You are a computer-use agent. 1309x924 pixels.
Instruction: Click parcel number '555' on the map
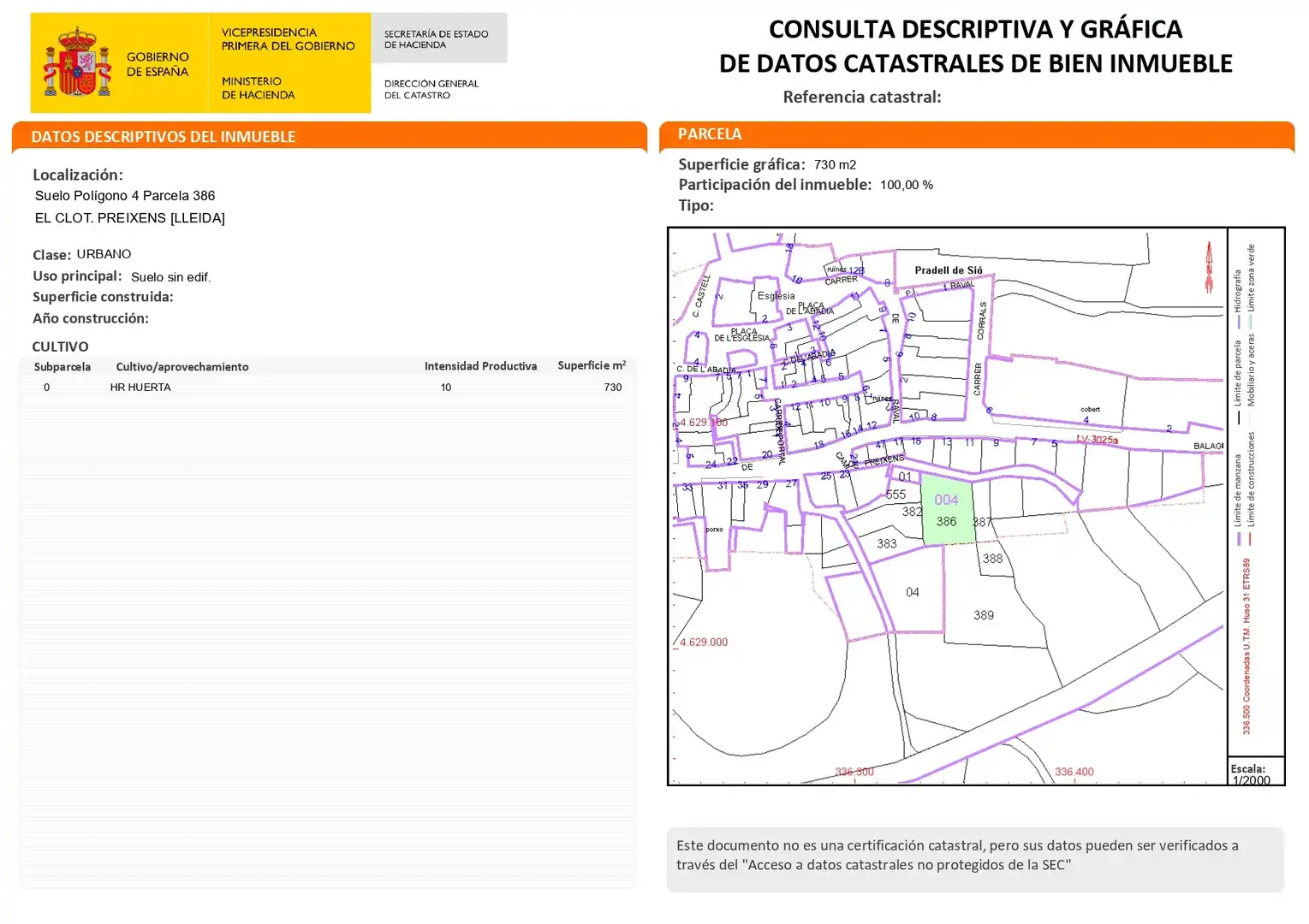[x=895, y=495]
